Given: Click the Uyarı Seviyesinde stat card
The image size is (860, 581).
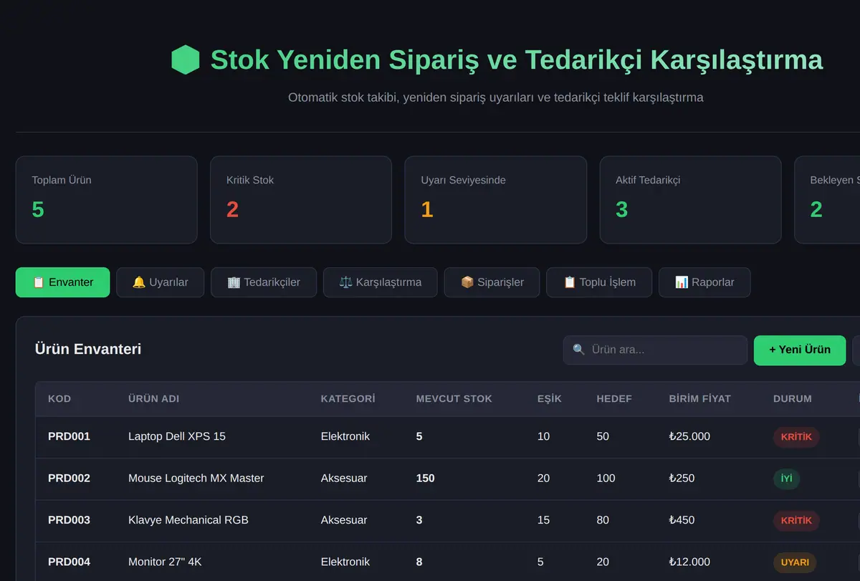Looking at the screenshot, I should pos(496,200).
